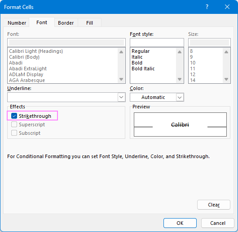Click the Size list scroll down arrow
The width and height of the screenshot is (238, 232).
point(226,79)
